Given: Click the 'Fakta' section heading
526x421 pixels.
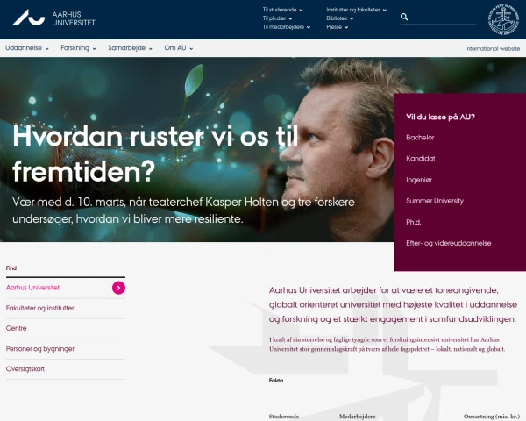Looking at the screenshot, I should click(x=276, y=381).
